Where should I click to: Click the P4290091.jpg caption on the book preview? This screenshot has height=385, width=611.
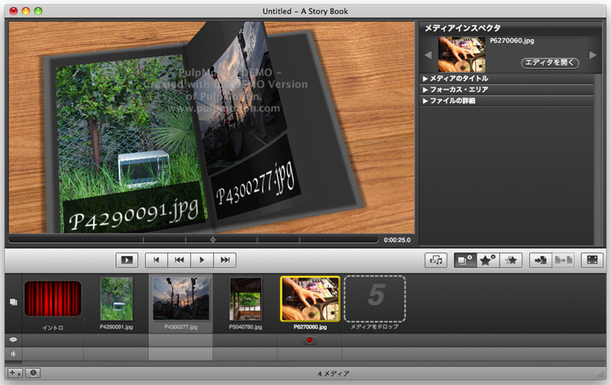tap(133, 214)
